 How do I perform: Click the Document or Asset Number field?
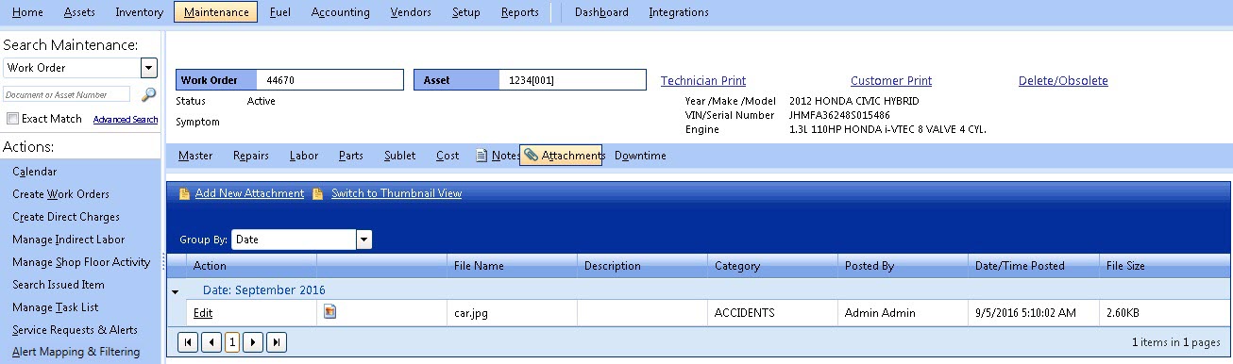click(x=66, y=94)
